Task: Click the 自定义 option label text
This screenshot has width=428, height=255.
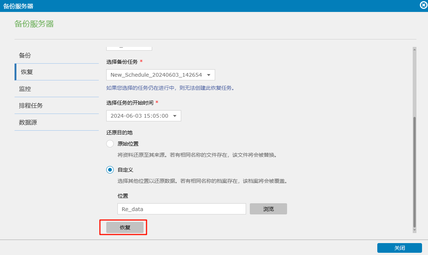Action: pyautogui.click(x=125, y=170)
